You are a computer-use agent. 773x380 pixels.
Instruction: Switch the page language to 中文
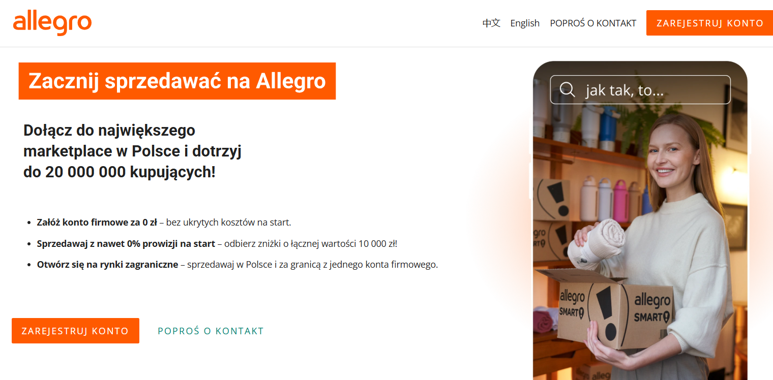point(491,23)
